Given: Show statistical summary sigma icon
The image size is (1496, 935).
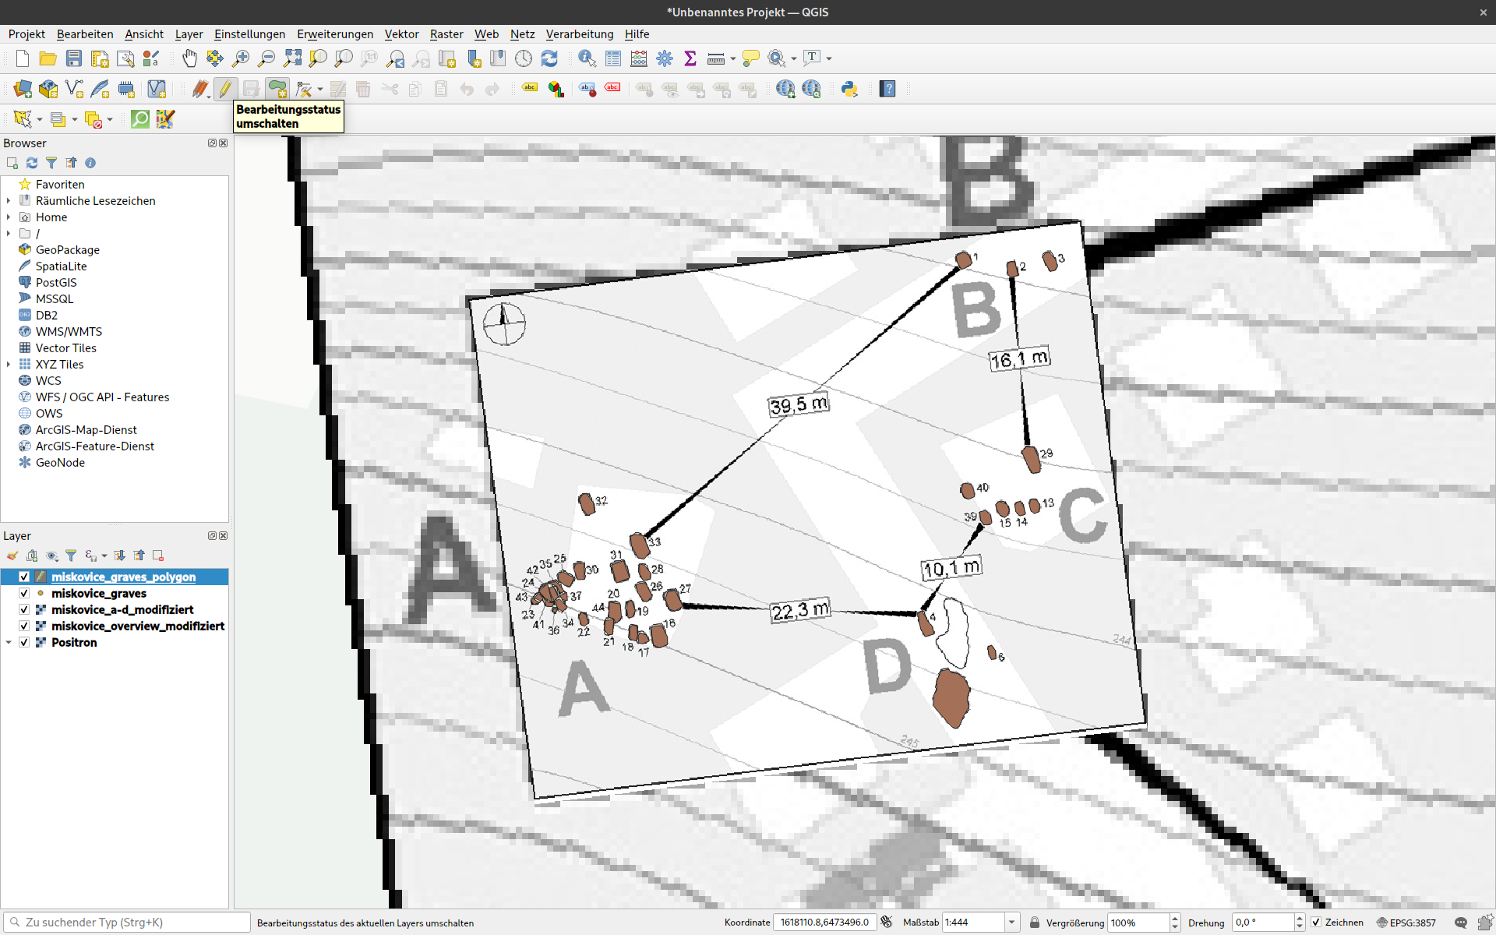Looking at the screenshot, I should (690, 58).
